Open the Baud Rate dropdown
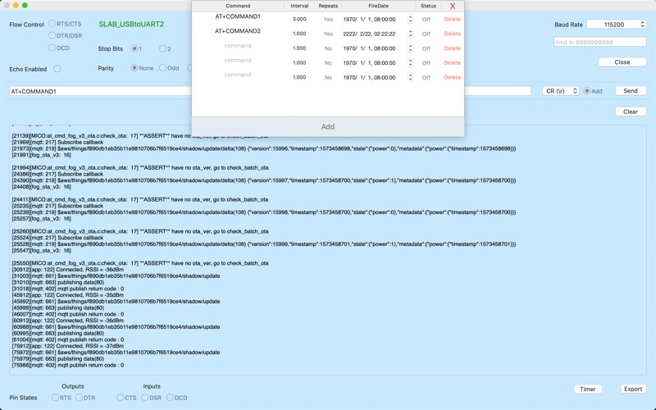The height and width of the screenshot is (410, 656). pyautogui.click(x=617, y=25)
